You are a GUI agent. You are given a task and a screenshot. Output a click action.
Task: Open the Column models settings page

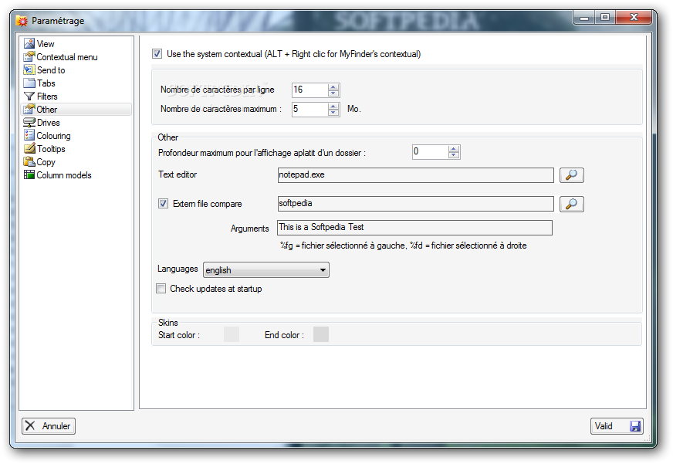click(64, 175)
